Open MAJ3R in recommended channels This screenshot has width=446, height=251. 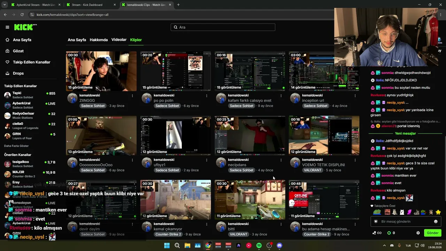(x=30, y=174)
